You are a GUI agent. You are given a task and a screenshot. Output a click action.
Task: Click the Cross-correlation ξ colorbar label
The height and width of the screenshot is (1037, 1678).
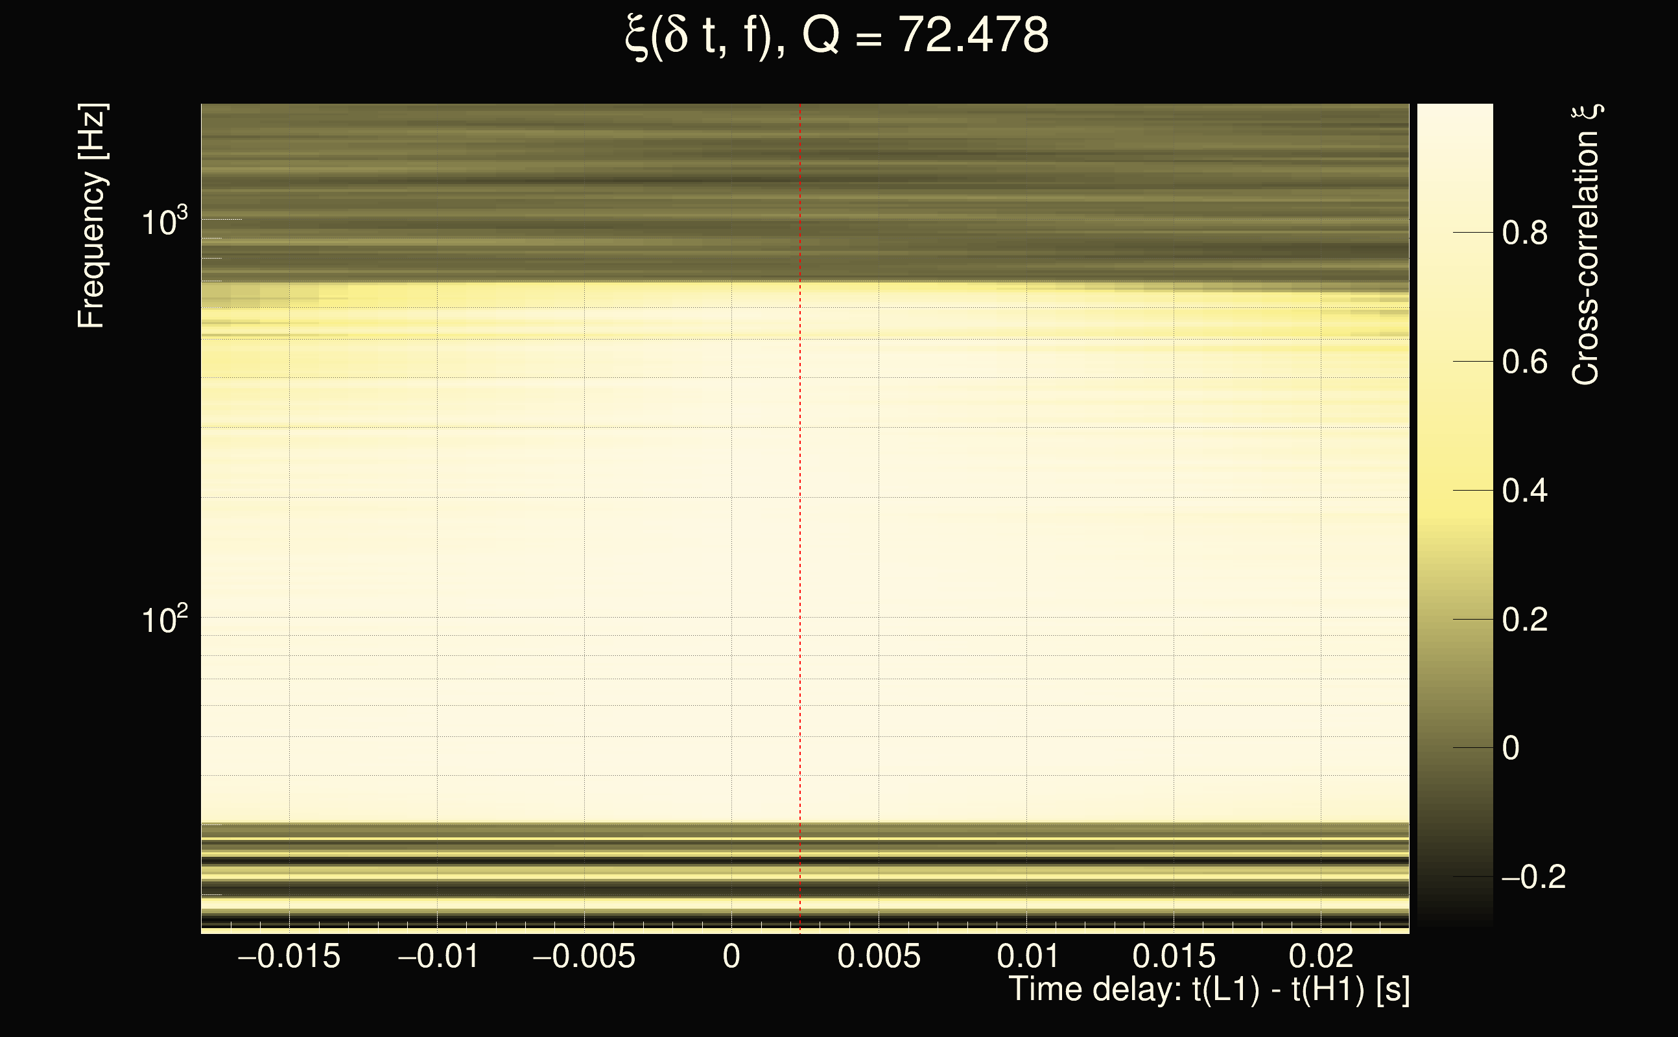tap(1586, 245)
